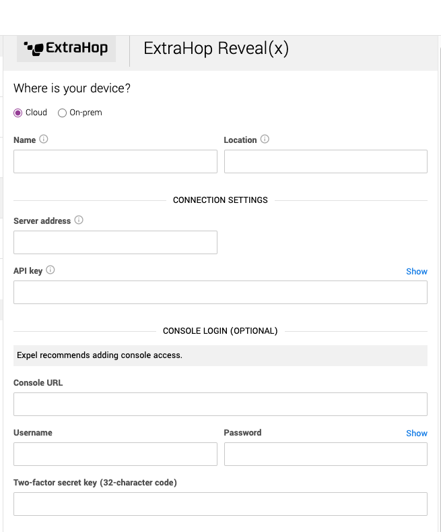Select the Cloud radio button
The image size is (441, 532).
[x=18, y=113]
